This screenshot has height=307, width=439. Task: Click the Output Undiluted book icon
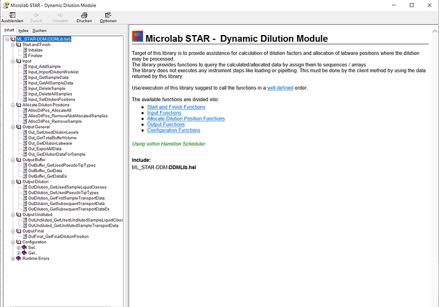click(x=18, y=215)
